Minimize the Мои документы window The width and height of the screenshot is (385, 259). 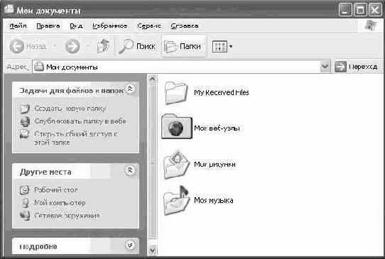(345, 10)
